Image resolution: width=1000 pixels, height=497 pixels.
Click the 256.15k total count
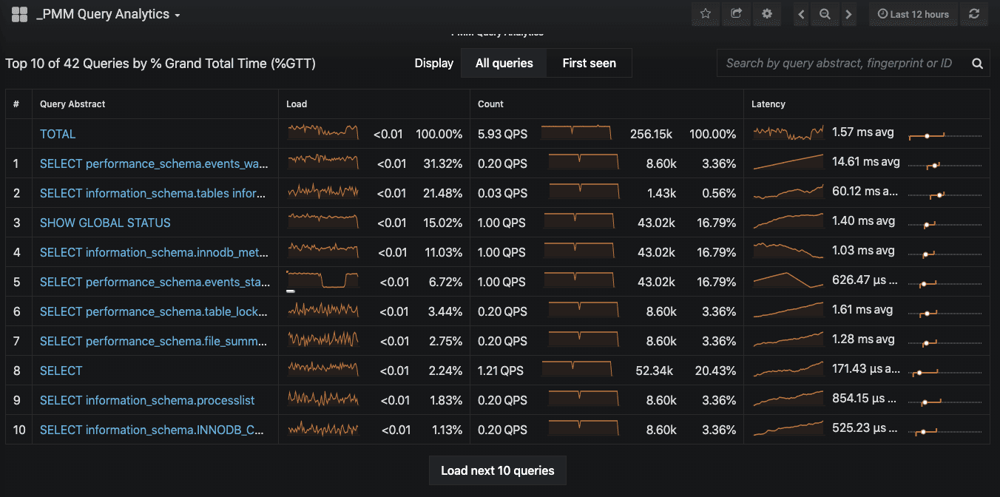(651, 134)
